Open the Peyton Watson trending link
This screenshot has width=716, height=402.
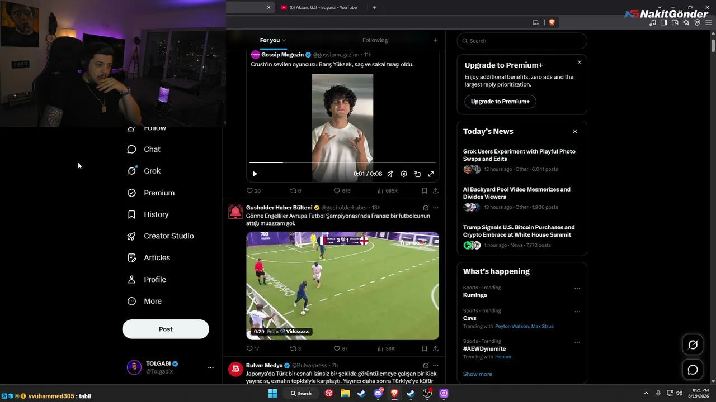(x=512, y=326)
